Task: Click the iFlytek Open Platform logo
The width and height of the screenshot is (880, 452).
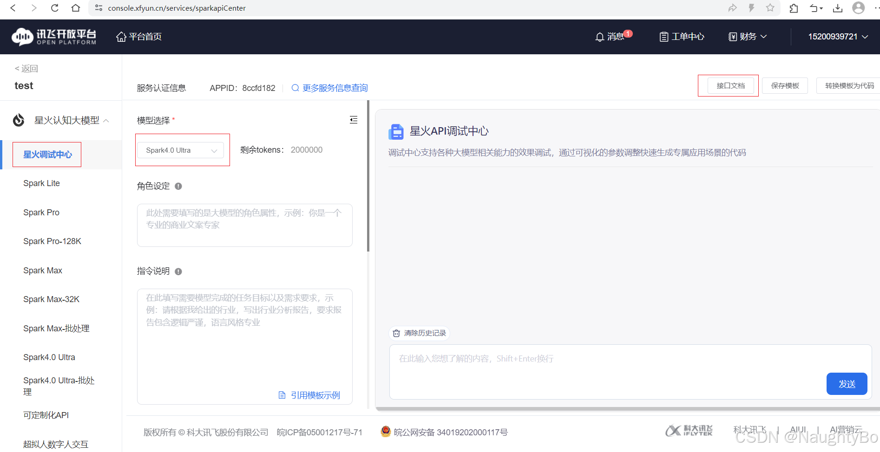Action: [54, 37]
